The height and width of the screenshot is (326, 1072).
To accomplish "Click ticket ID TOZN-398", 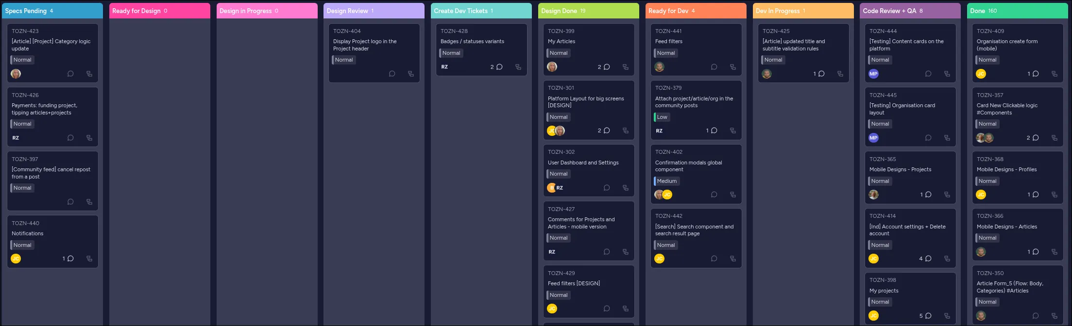I will coord(883,280).
